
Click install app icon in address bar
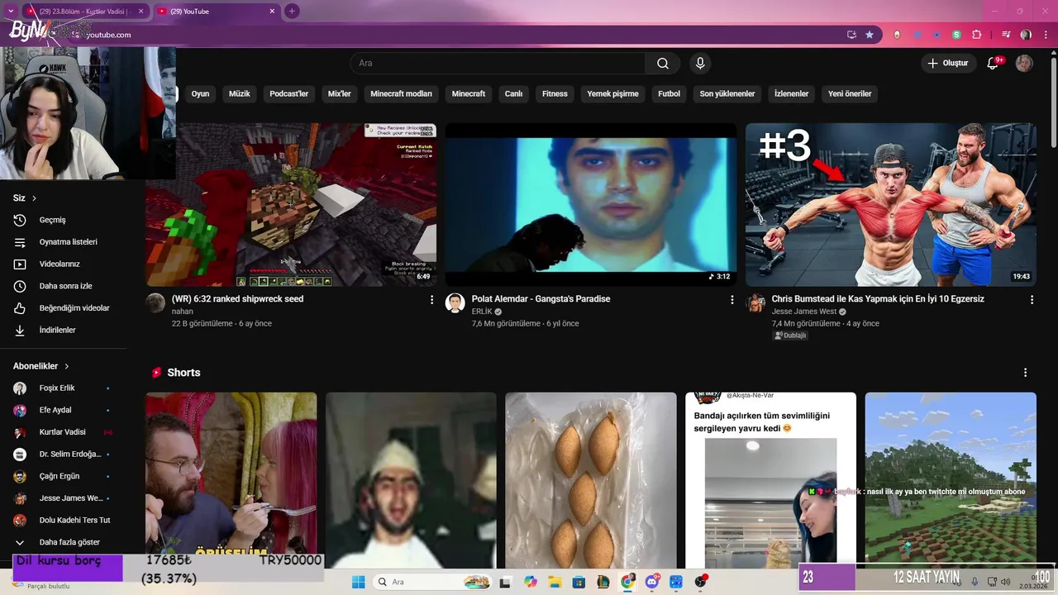coord(851,35)
